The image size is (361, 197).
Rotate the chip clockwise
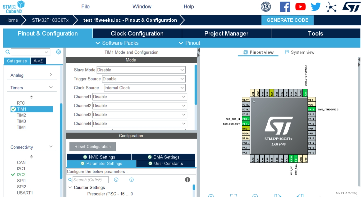[x=278, y=195]
